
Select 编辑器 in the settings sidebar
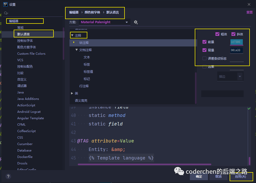click(x=14, y=21)
